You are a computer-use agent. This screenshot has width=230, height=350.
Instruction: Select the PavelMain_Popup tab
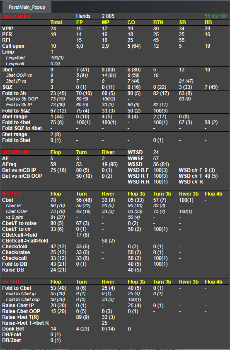click(x=27, y=7)
